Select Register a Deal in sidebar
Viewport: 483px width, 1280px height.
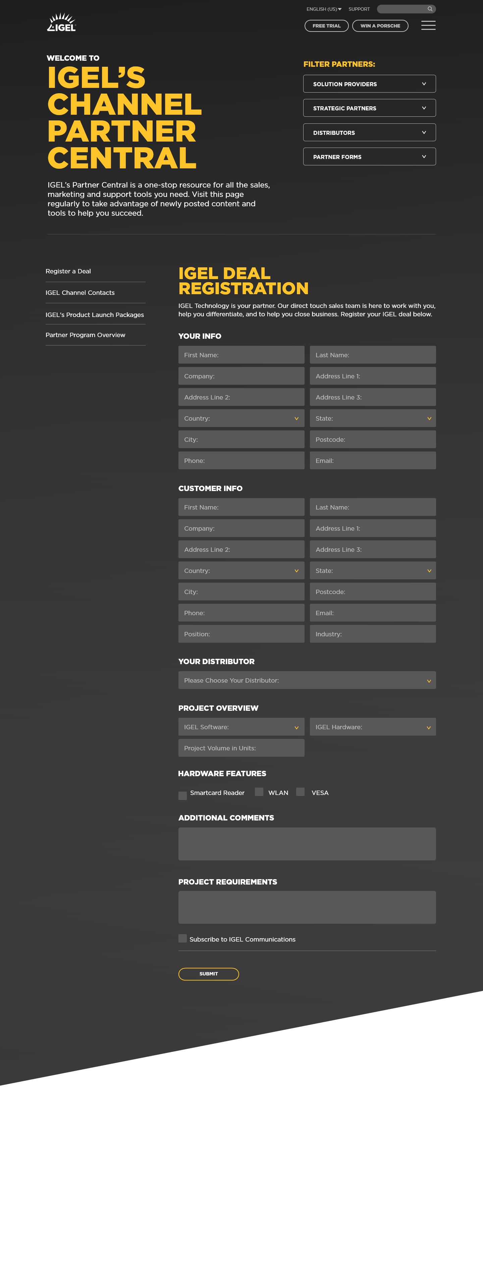tap(68, 271)
